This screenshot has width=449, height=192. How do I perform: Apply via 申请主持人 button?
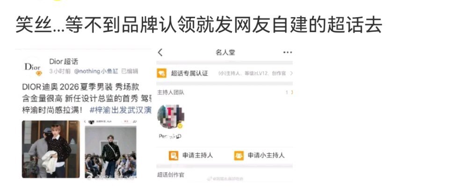tap(191, 156)
